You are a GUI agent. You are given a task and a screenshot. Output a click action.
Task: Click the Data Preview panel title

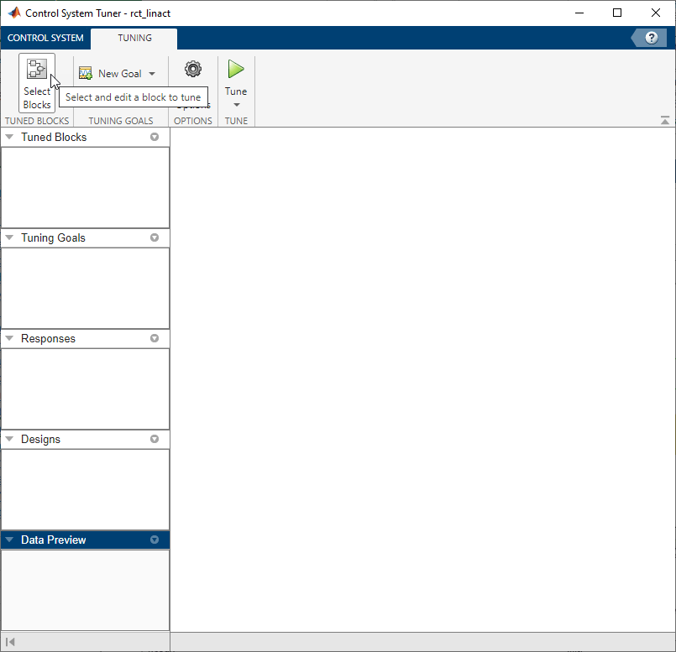pyautogui.click(x=54, y=540)
